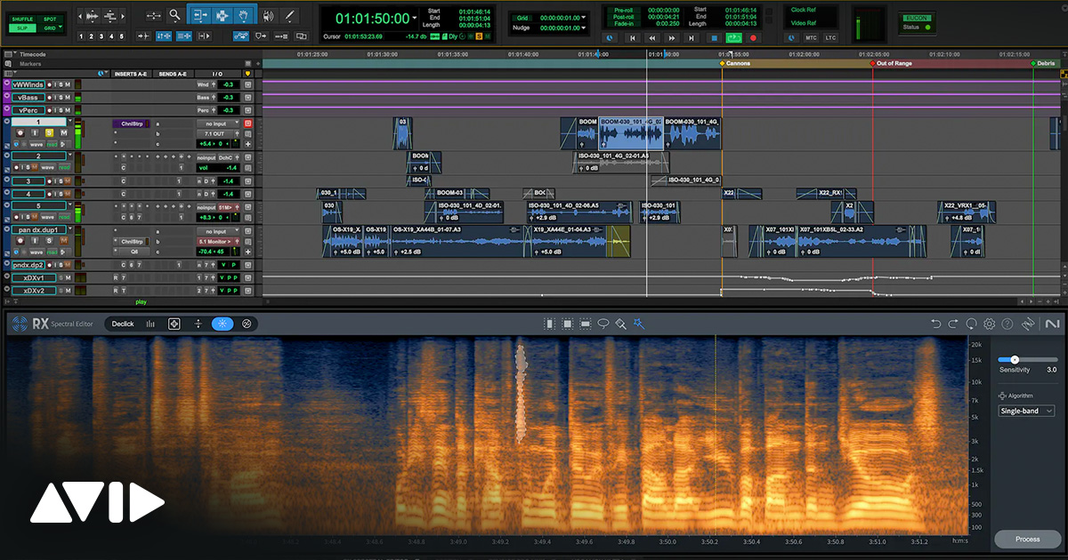This screenshot has height=560, width=1068.
Task: Click the Rewind transport button
Action: click(653, 38)
